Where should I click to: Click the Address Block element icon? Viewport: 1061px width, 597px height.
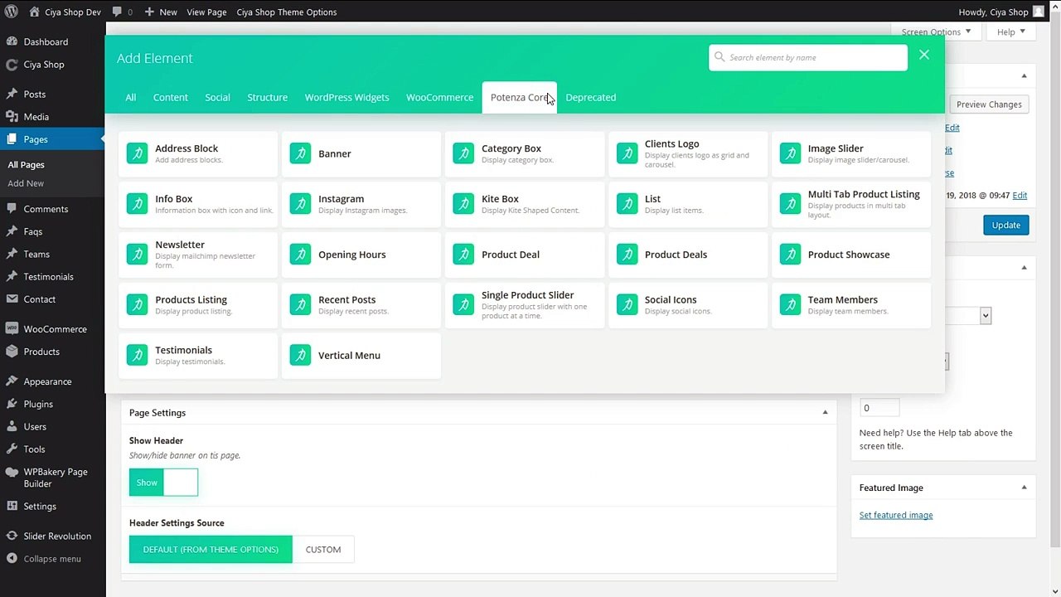(x=137, y=153)
